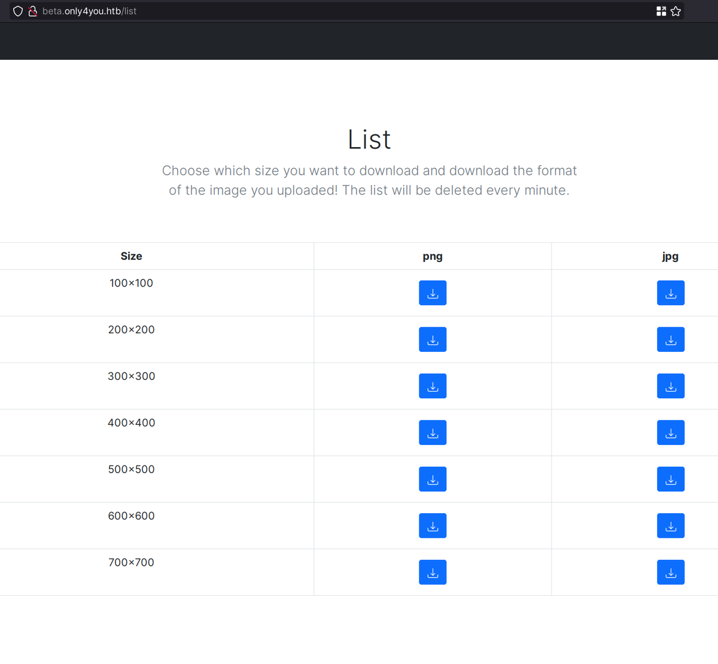Open the shield tracking protection icon
Viewport: 718px width, 664px height.
18,11
